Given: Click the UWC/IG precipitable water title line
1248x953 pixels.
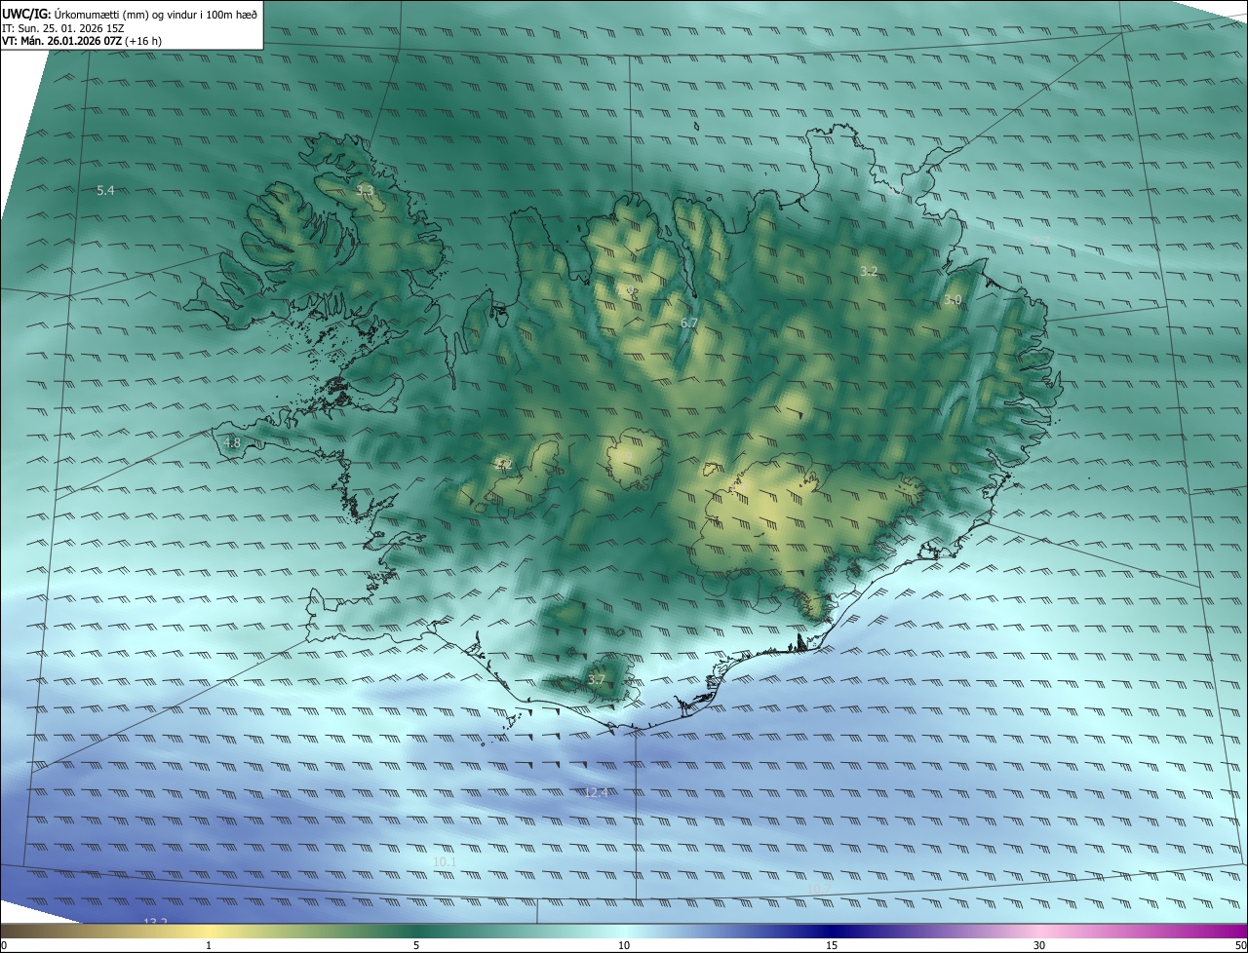Looking at the screenshot, I should pyautogui.click(x=130, y=14).
